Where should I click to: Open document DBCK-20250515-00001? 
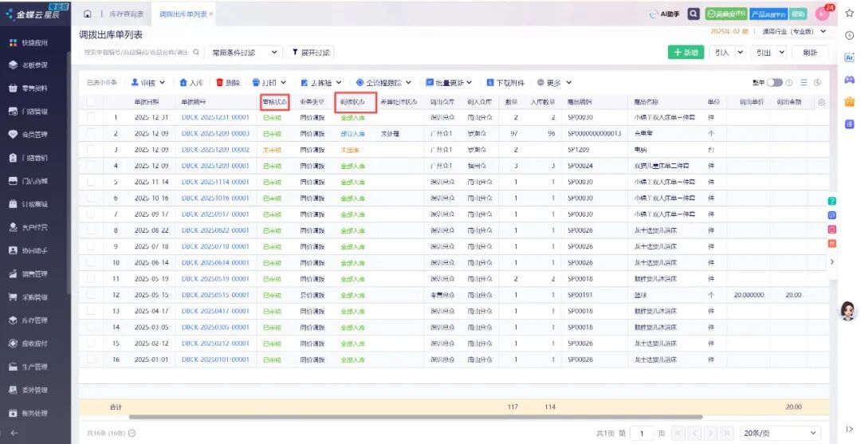215,295
